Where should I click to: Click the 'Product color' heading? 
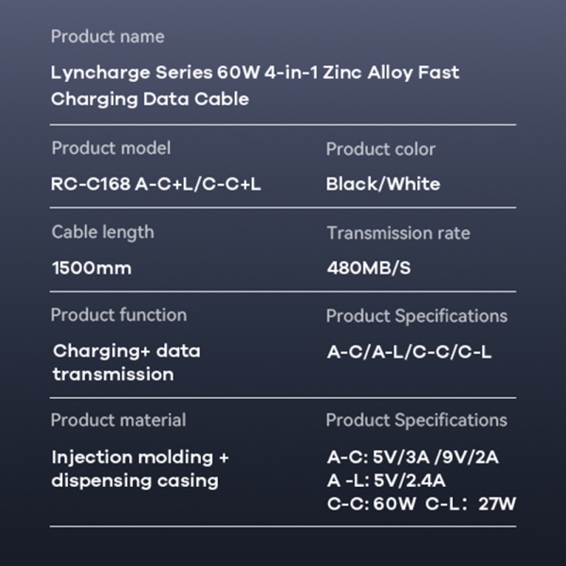pos(381,149)
